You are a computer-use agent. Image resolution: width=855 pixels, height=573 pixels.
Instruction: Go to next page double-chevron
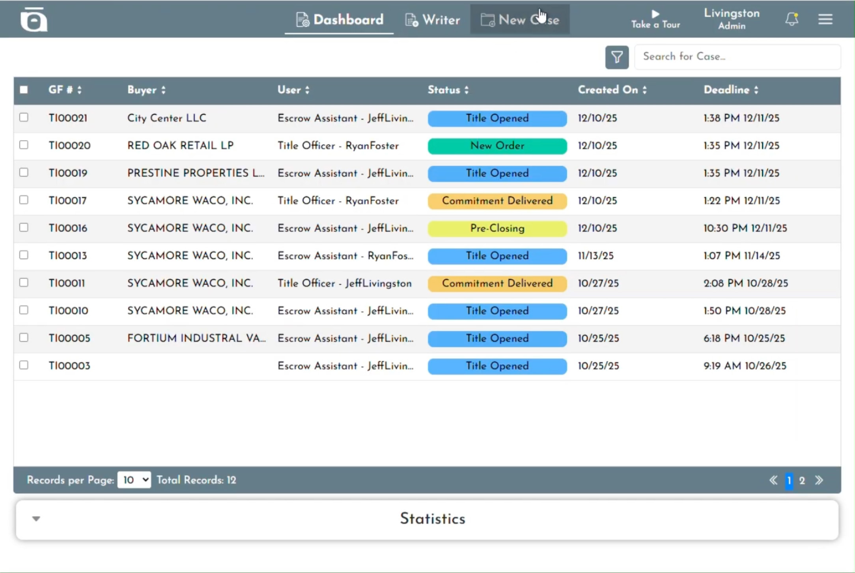[x=819, y=480]
